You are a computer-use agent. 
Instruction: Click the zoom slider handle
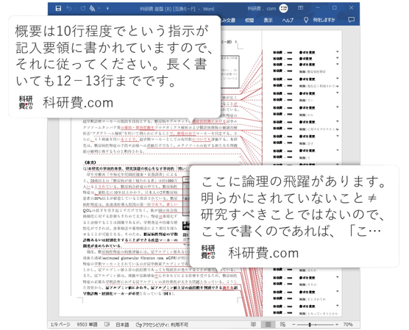coord(310,325)
